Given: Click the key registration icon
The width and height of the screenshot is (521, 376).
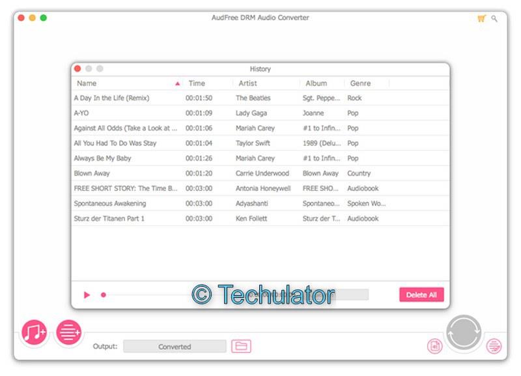Looking at the screenshot, I should click(x=494, y=19).
